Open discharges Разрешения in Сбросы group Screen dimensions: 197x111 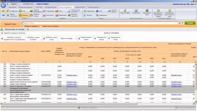tap(102, 15)
